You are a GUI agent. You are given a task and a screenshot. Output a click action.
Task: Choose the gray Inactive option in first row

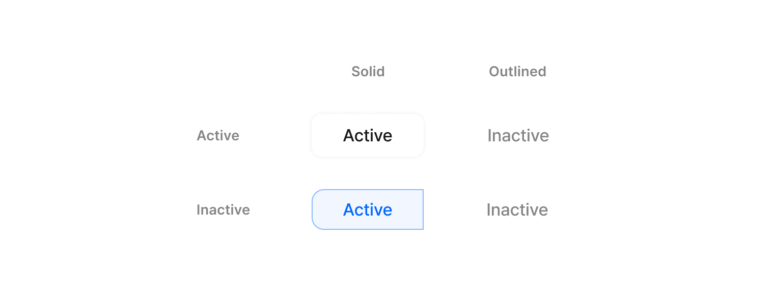point(518,135)
